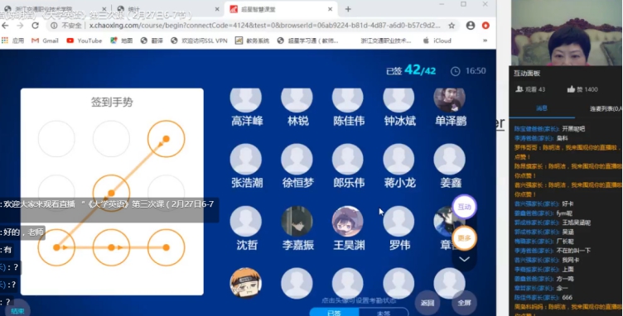Go back with the browser back arrow
This screenshot has height=316, width=623.
[x=5, y=26]
